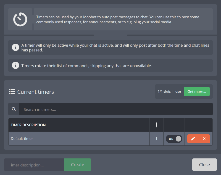Screen dimensions: 221x175
Task: Click the 1/1 slots in use link
Action: point(169,92)
